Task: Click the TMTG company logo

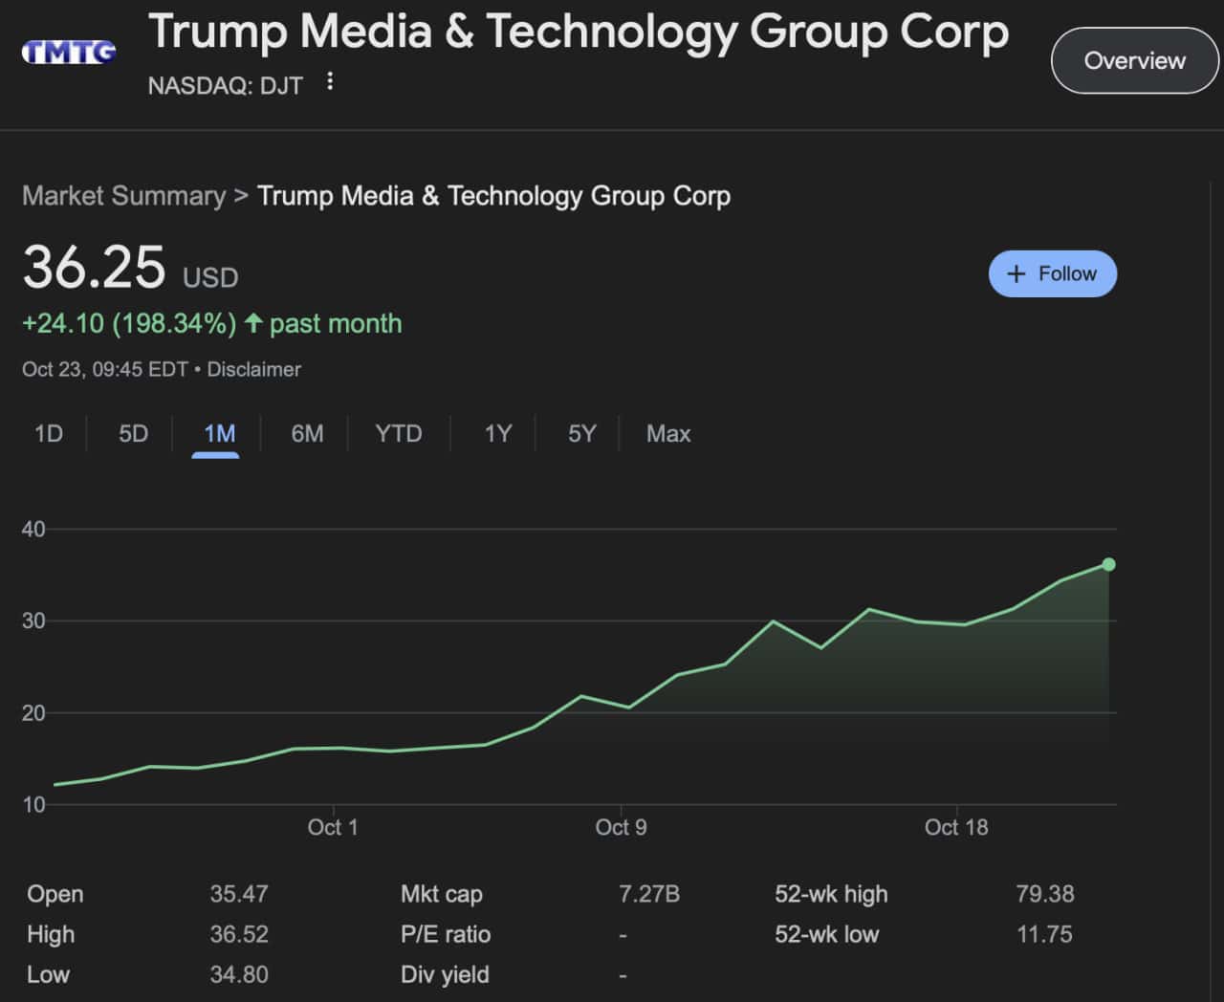Action: point(67,50)
